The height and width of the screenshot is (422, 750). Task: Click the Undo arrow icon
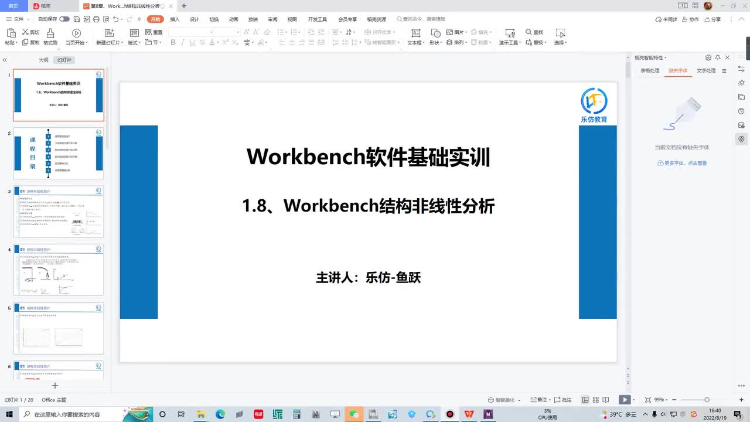(115, 19)
